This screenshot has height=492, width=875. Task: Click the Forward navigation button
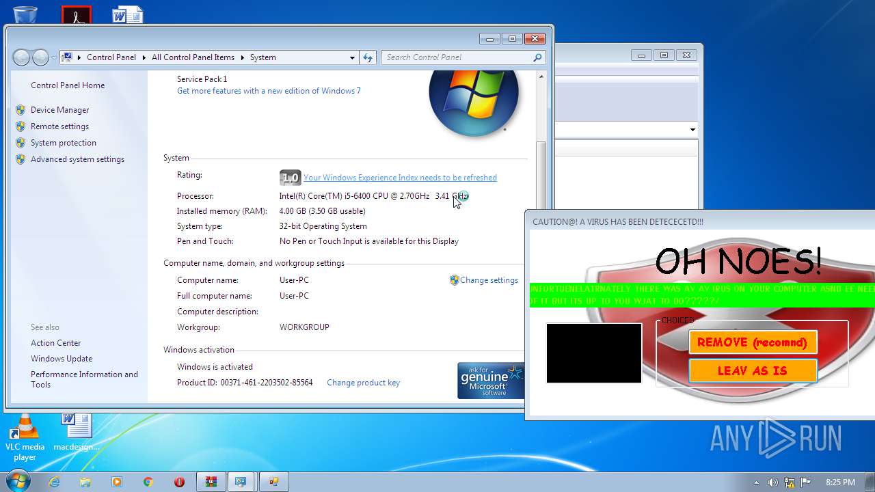[x=40, y=57]
